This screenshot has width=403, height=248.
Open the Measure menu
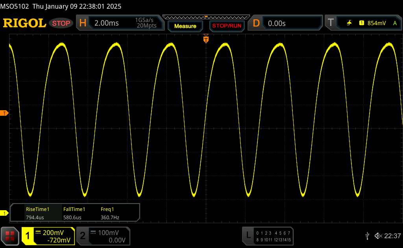coord(185,26)
